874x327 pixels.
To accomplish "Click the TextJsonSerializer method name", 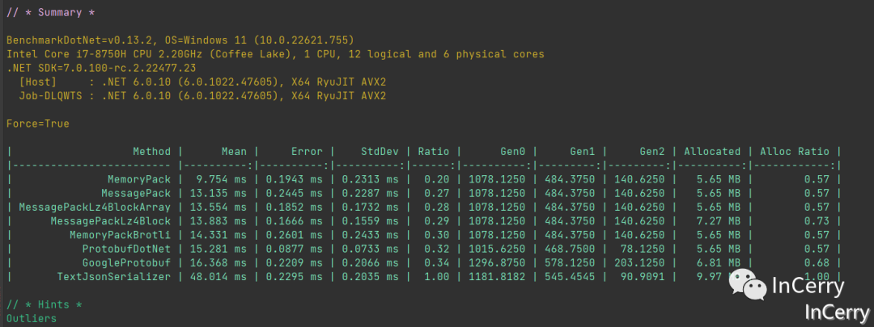I will pyautogui.click(x=114, y=277).
